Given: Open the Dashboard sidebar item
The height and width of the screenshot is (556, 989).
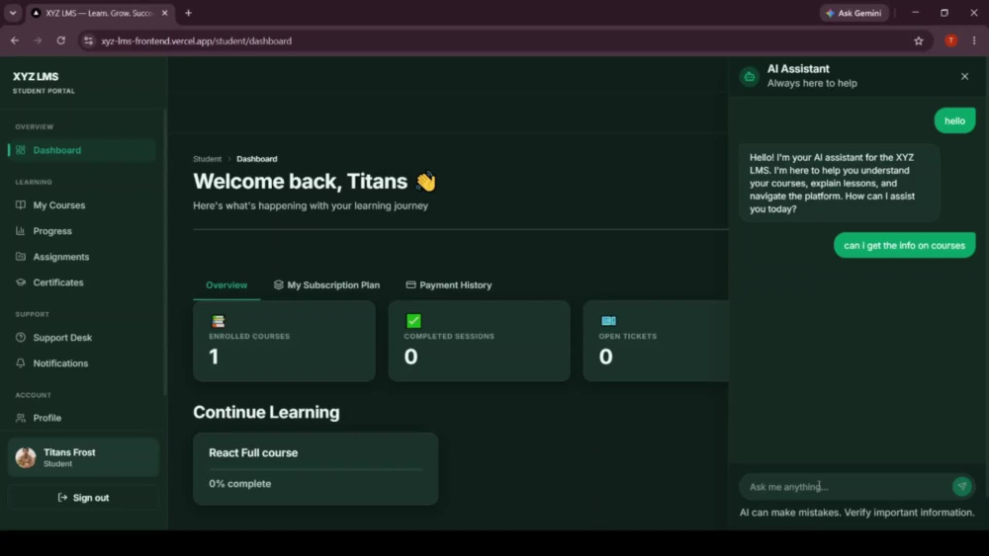Looking at the screenshot, I should pos(82,150).
